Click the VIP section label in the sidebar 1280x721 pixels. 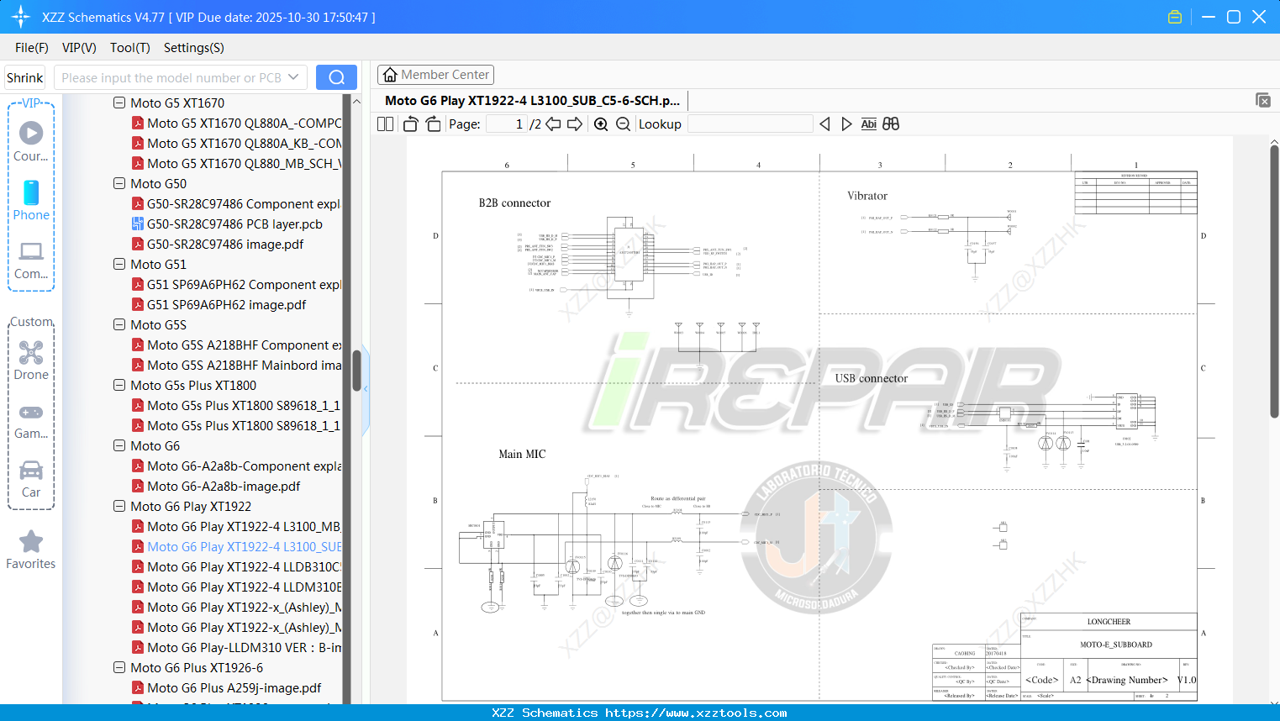coord(31,103)
